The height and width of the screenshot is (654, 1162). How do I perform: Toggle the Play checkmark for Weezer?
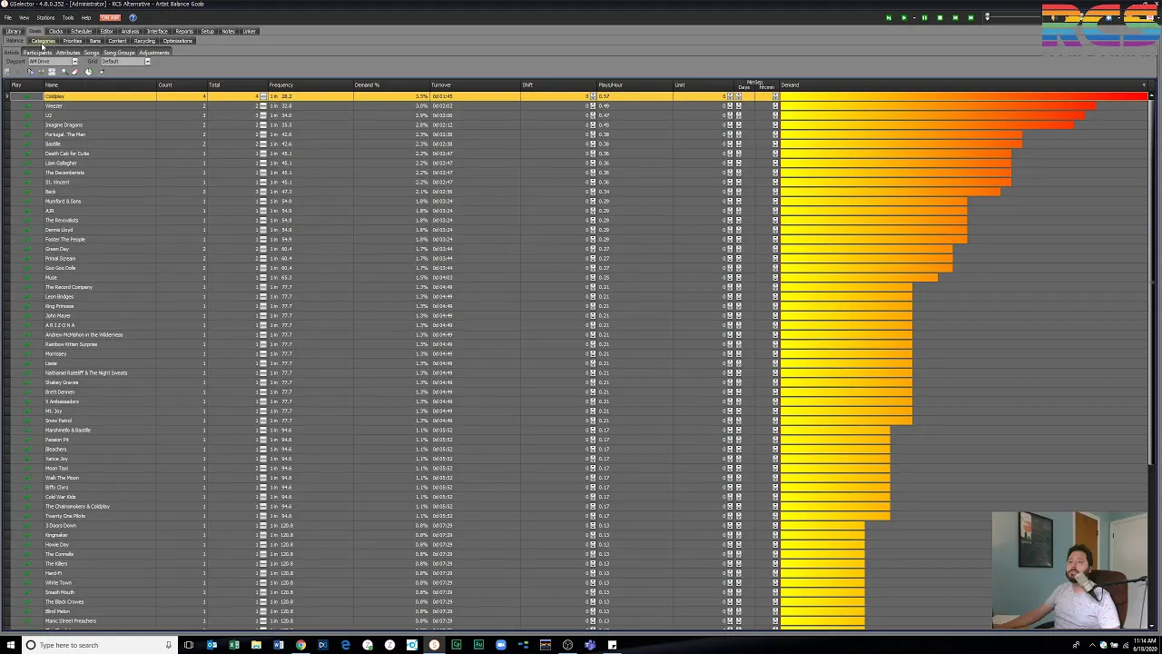(x=26, y=106)
